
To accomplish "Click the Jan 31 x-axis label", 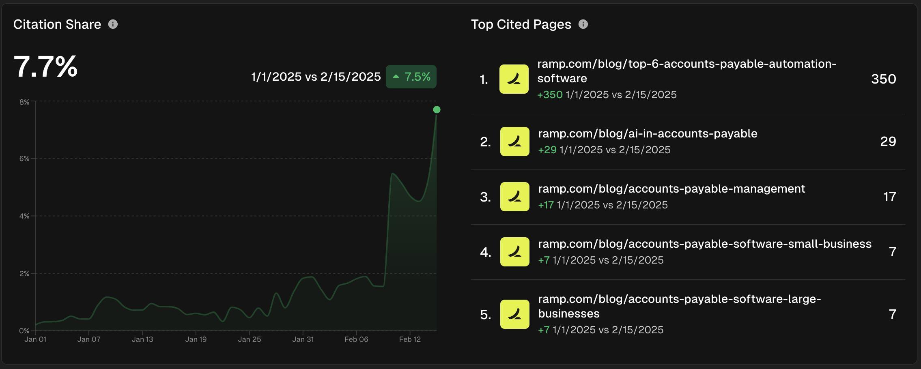I will 303,339.
